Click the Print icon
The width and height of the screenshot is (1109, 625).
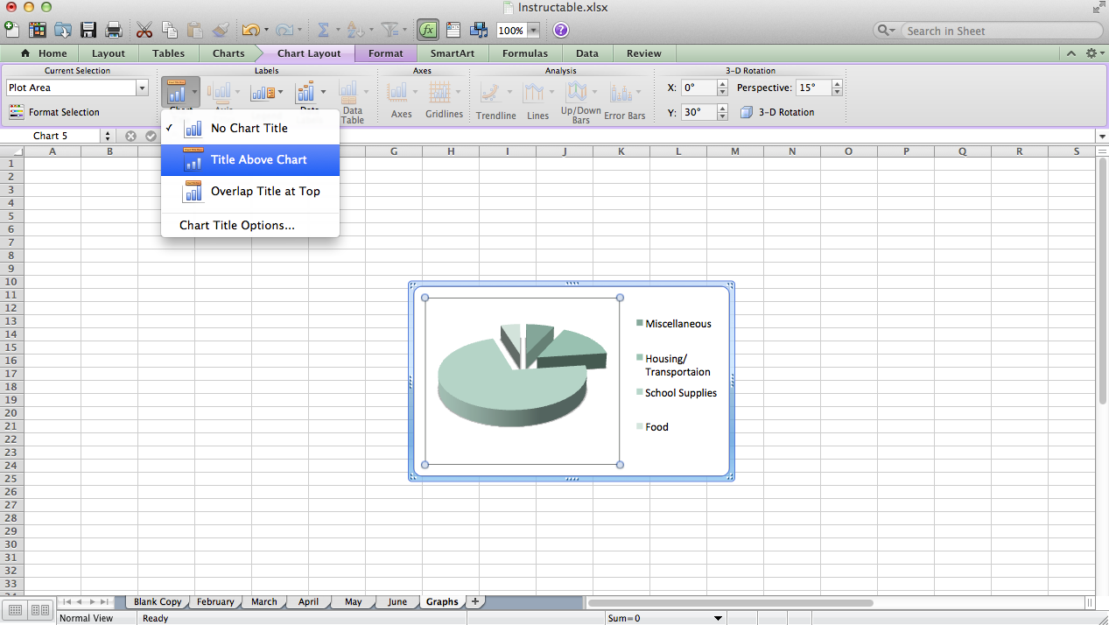(x=116, y=29)
